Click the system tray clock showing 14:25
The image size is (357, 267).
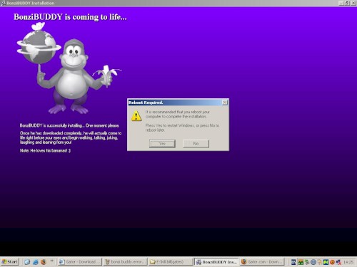[348, 262]
